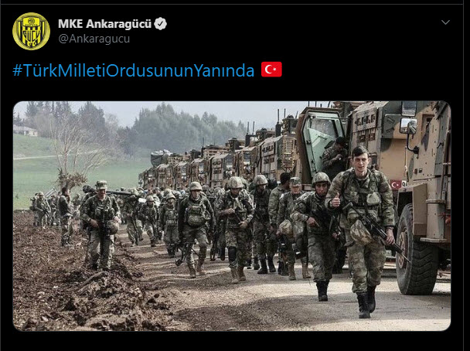Open the #TürkMilletiOrdusununYanında hashtag

(134, 70)
